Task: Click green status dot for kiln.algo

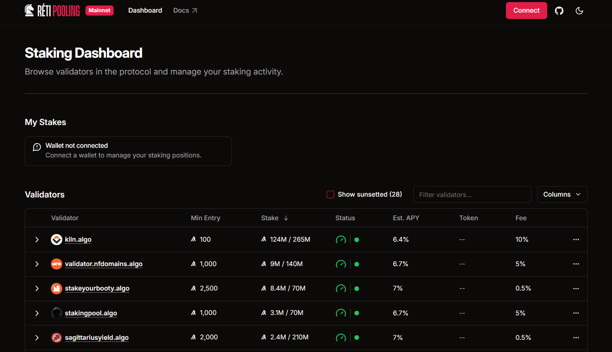Action: [x=357, y=240]
